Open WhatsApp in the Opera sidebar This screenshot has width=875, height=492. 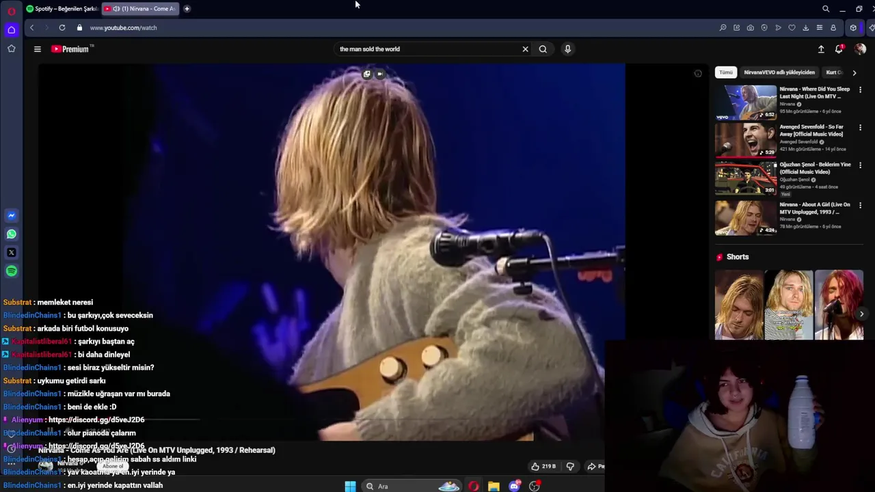click(12, 234)
